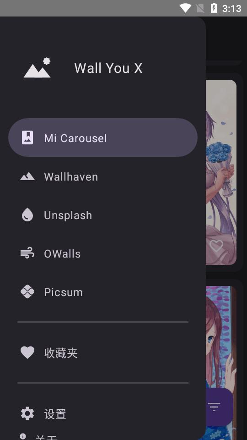Select Mi Carousel source

click(103, 137)
